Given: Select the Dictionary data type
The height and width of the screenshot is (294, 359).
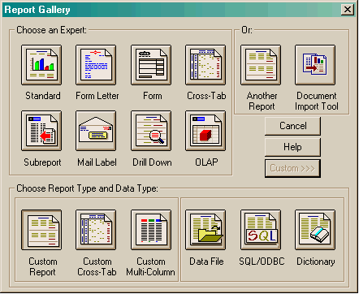Looking at the screenshot, I should (315, 230).
